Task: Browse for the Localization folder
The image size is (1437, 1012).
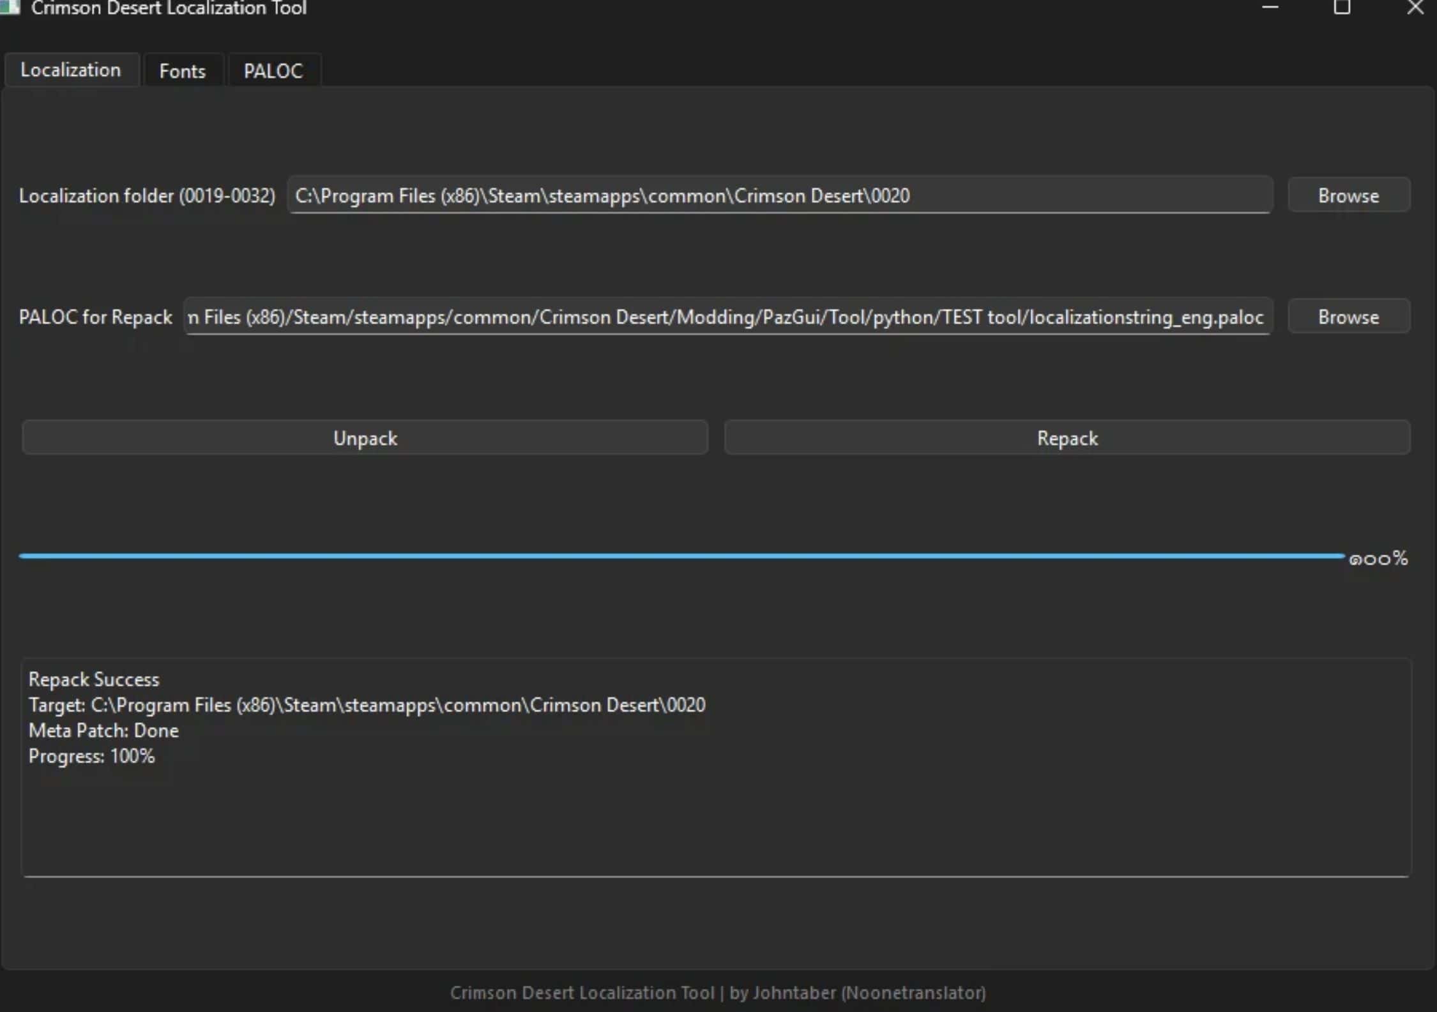Action: point(1348,195)
